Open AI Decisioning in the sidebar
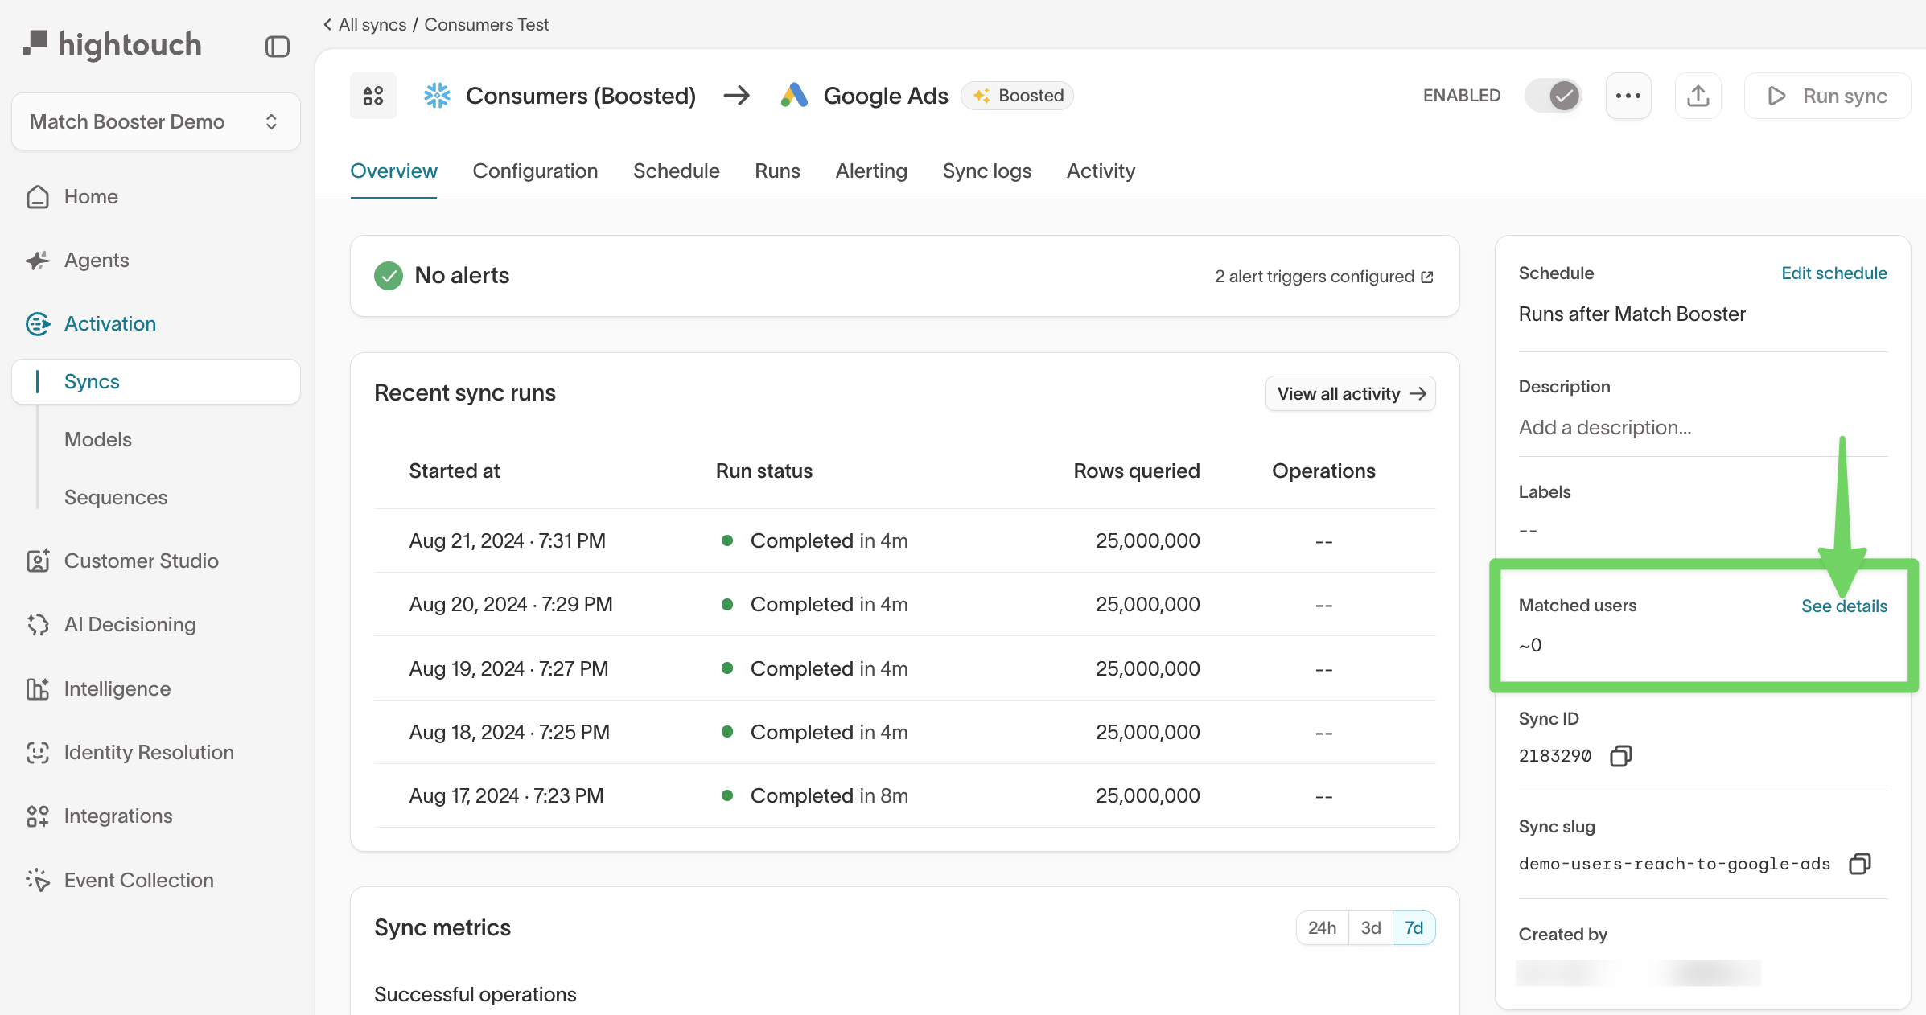The width and height of the screenshot is (1926, 1015). (x=130, y=624)
